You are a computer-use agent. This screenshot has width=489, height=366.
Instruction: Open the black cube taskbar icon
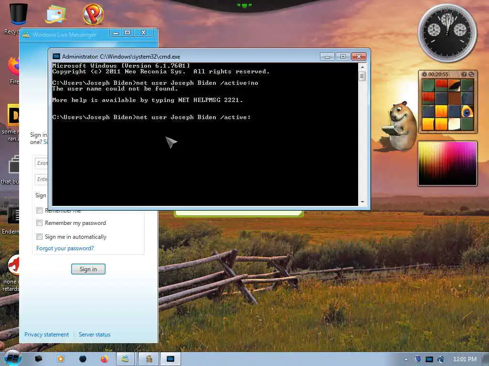38,359
